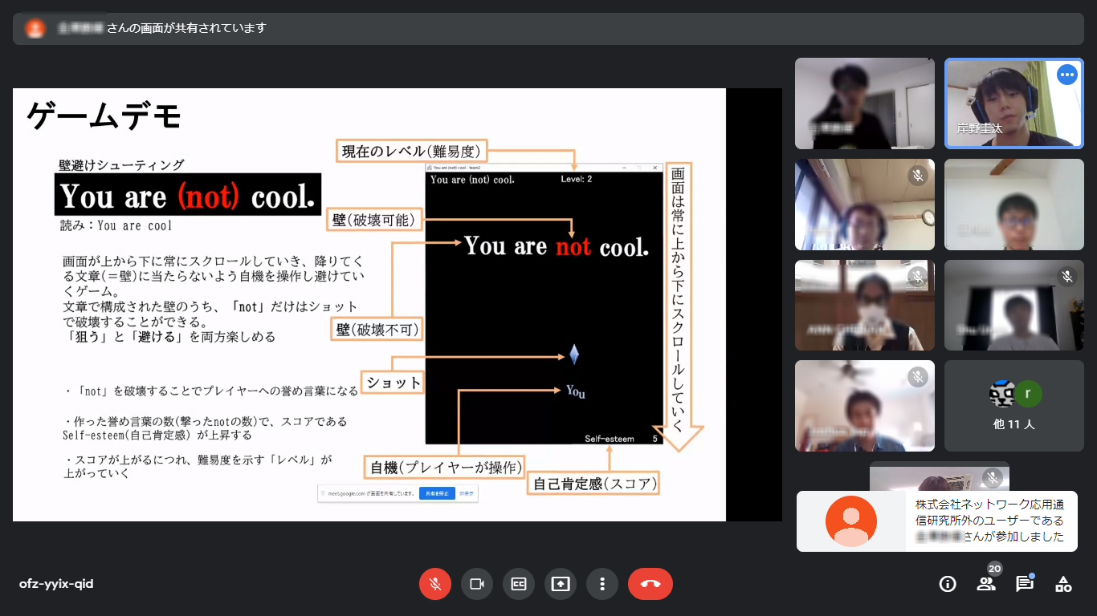
Task: Click the shared ゲームデモ presentation slide
Action: coord(369,305)
